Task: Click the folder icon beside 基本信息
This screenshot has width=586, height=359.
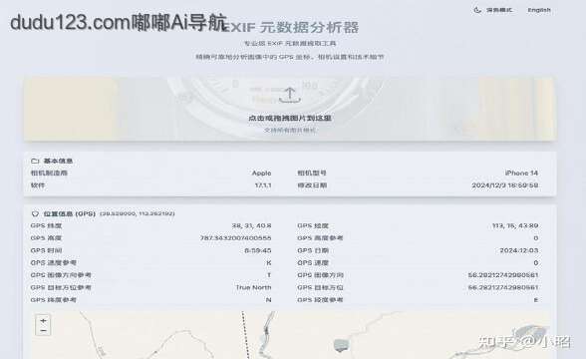Action: point(35,161)
